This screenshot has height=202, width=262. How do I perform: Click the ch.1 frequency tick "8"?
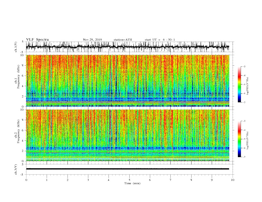pos(23,65)
